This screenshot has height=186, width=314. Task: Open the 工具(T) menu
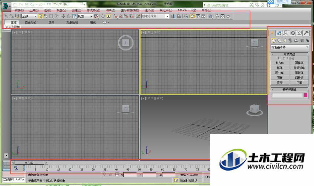[x=34, y=10]
